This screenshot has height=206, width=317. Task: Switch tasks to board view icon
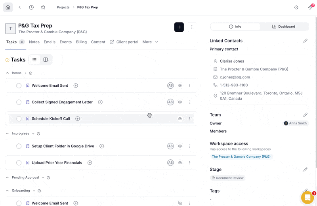46,60
